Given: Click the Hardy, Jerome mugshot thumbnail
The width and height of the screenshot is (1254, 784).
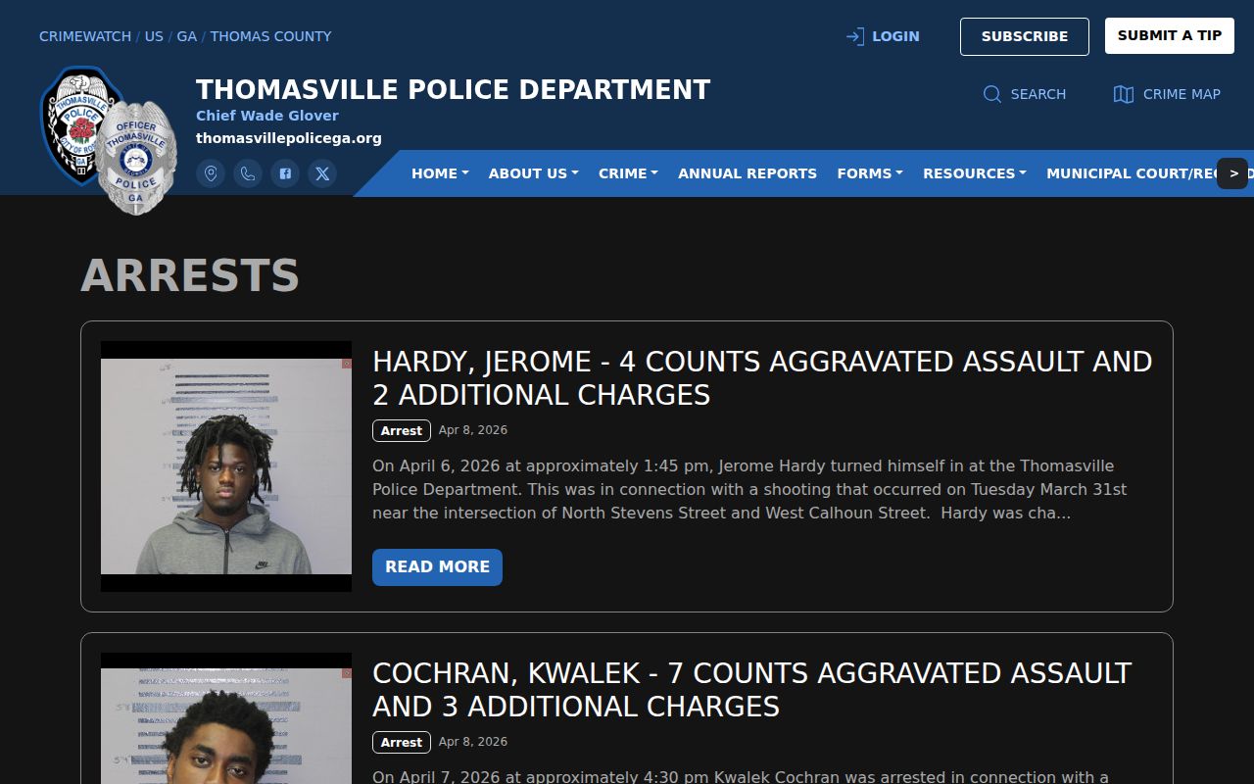Looking at the screenshot, I should [x=226, y=466].
